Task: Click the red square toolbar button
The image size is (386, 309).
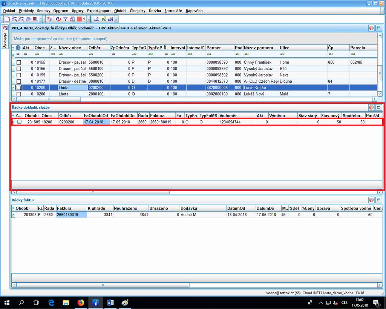Action: point(79,19)
